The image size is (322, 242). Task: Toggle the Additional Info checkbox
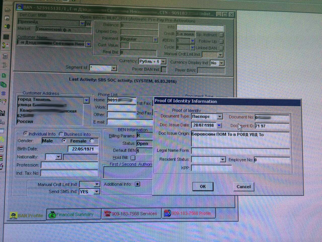(137, 184)
